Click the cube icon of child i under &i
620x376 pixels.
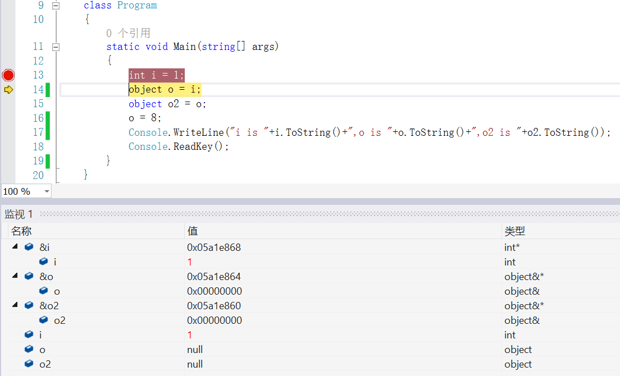tap(43, 262)
